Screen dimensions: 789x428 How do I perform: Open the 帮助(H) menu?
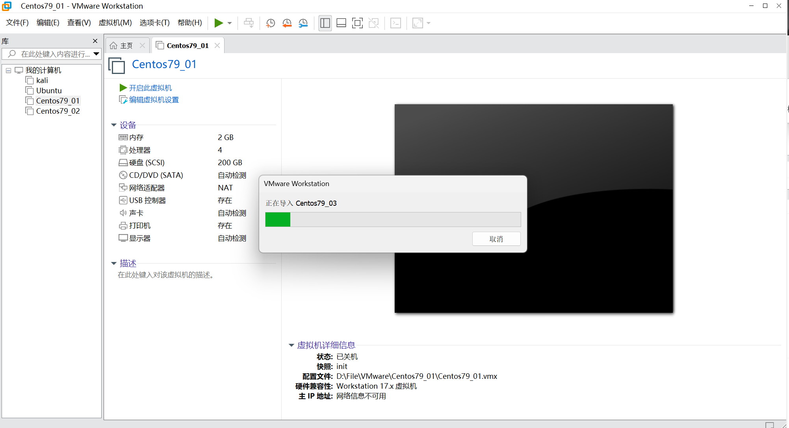(190, 23)
